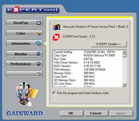This screenshot has height=121, width=139.
Task: Select the Bus Type AGP 8x row
Action: 87,59
